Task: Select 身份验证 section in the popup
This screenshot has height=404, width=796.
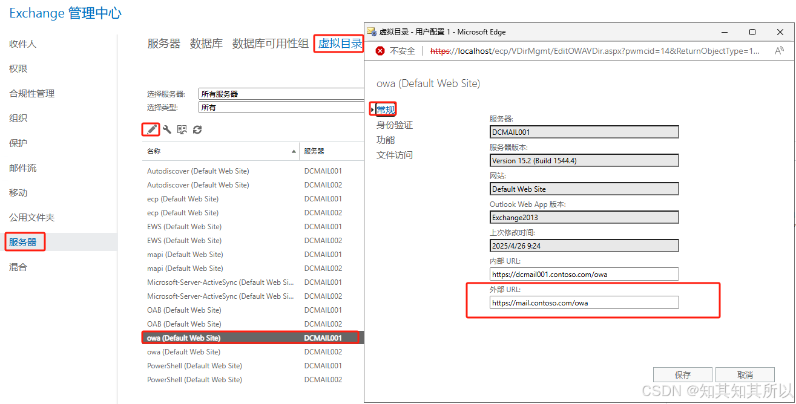Action: click(x=395, y=125)
